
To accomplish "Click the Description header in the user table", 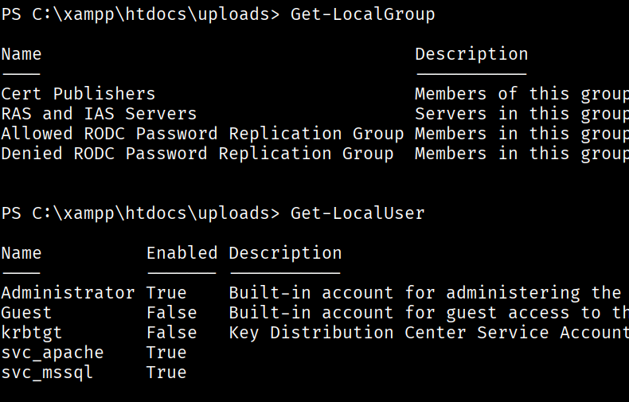I will 285,254.
